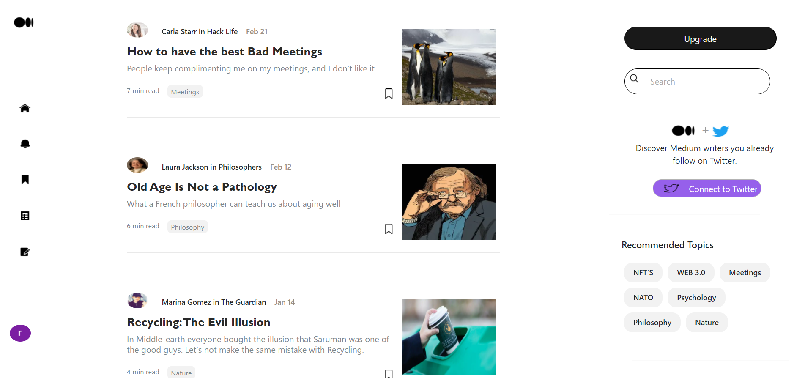This screenshot has height=378, width=794.
Task: Open the purple profile avatar menu
Action: pyautogui.click(x=20, y=333)
